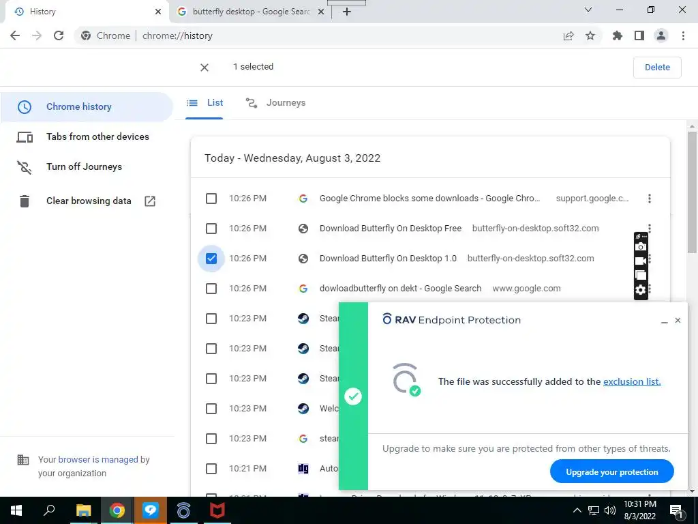Check the Google Chrome blocks some downloads entry
The width and height of the screenshot is (698, 524).
click(211, 199)
